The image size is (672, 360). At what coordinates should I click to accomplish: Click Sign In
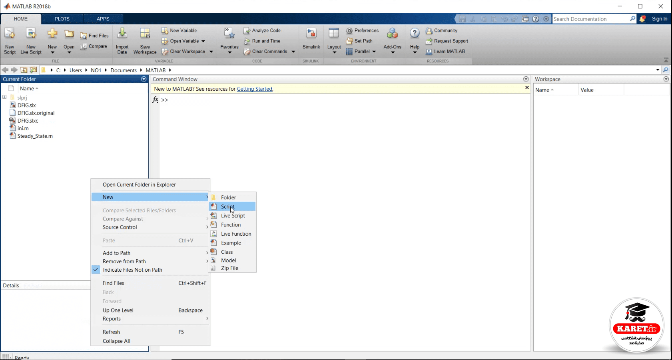pos(660,19)
